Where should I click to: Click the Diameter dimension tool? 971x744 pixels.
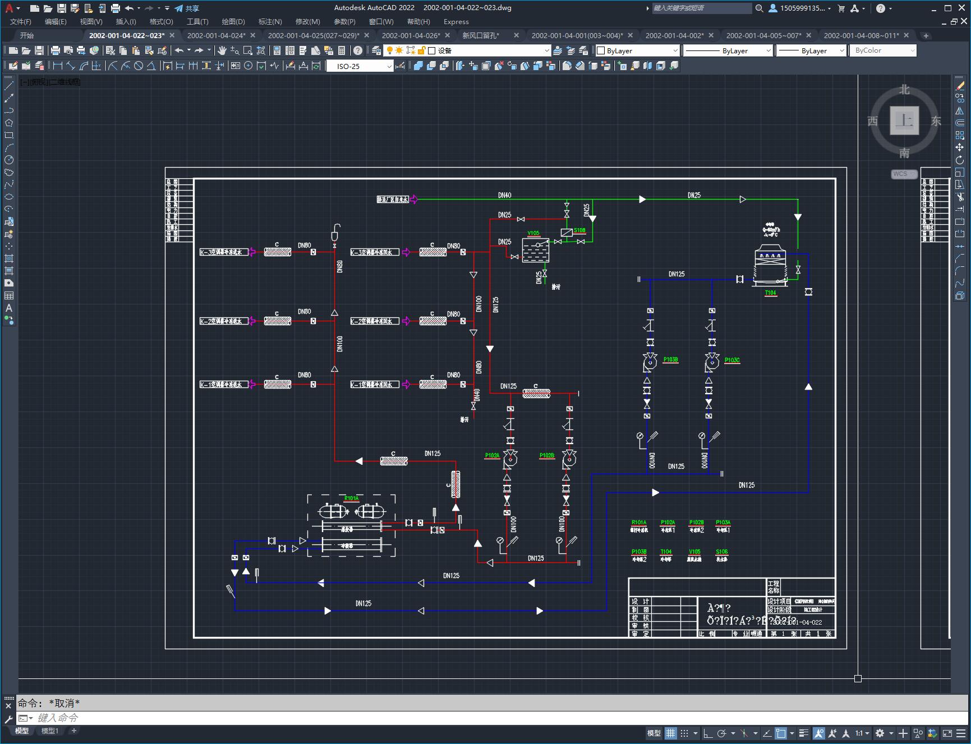tap(139, 66)
